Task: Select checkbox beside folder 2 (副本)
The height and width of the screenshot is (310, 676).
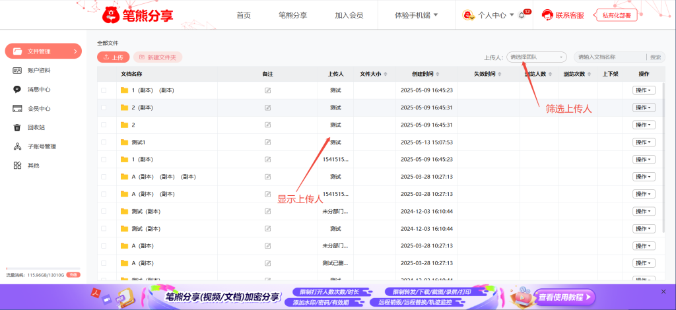Action: pos(103,108)
